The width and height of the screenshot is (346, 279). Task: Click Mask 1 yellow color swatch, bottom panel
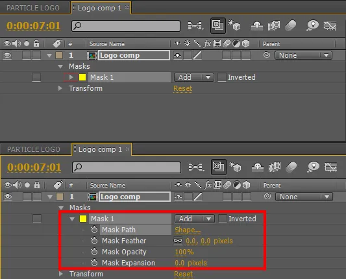(x=83, y=219)
